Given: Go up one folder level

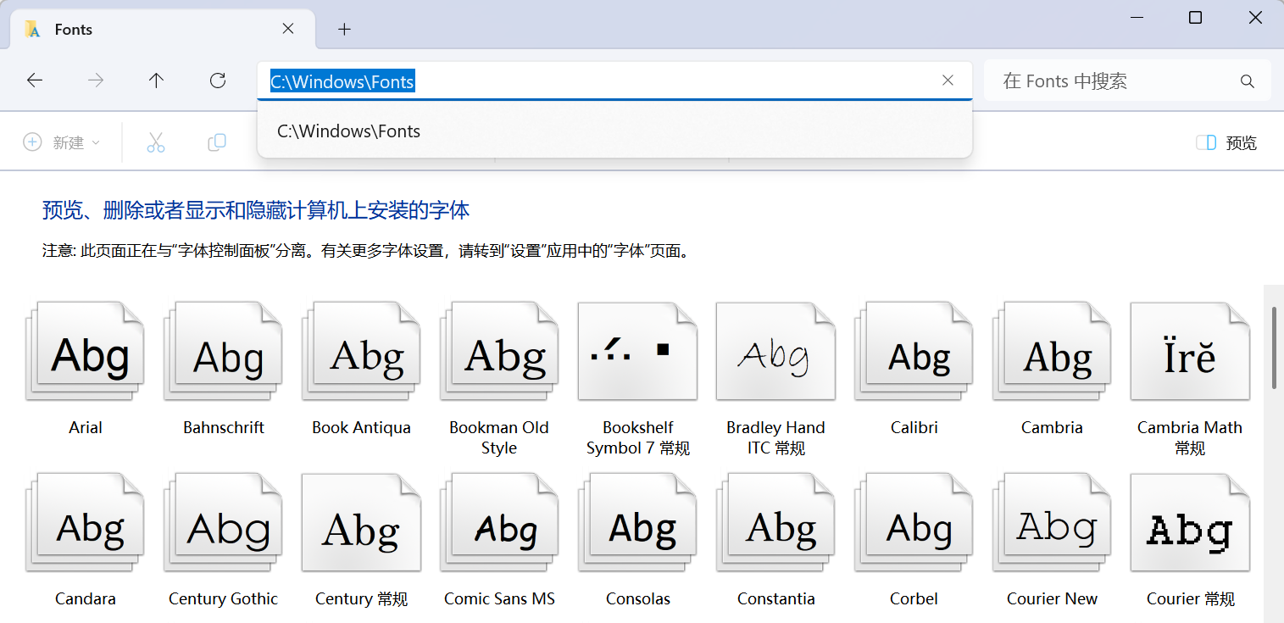Looking at the screenshot, I should point(156,81).
